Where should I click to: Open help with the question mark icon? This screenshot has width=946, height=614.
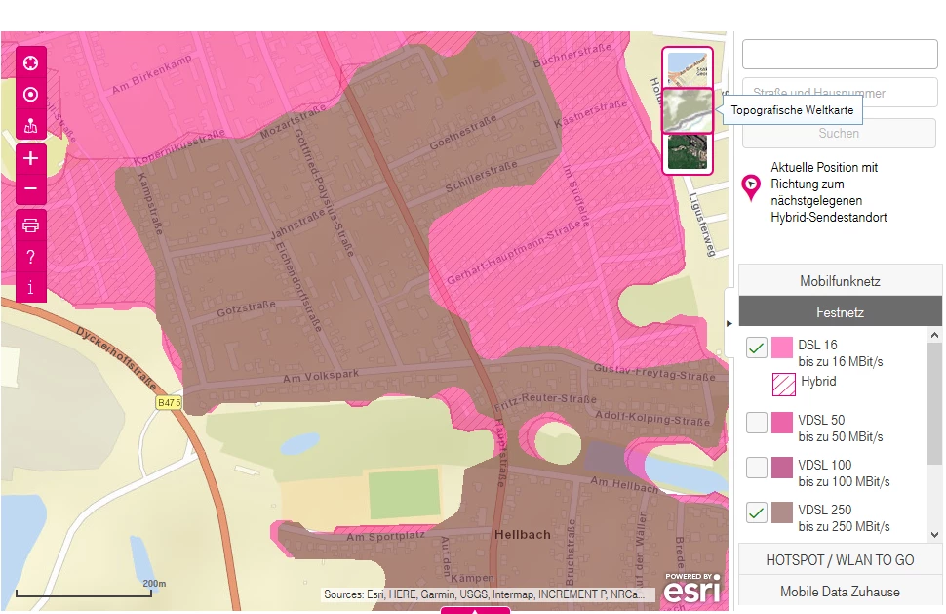pos(31,257)
